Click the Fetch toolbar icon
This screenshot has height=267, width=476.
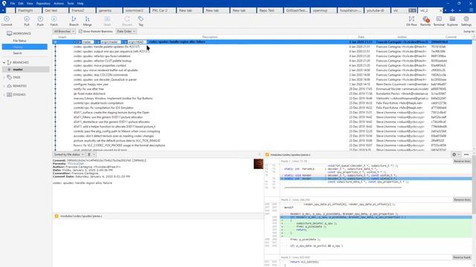54,19
